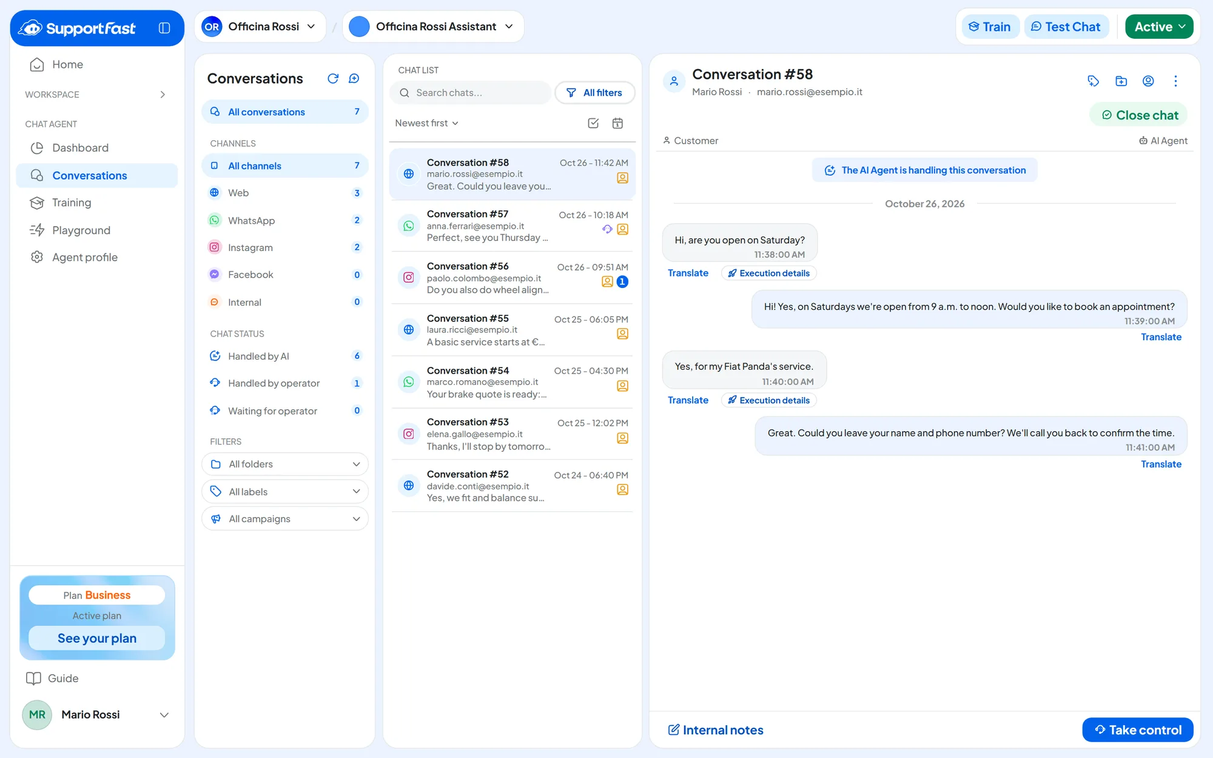The image size is (1213, 758).
Task: Collapse the sidebar panel icon
Action: click(164, 28)
